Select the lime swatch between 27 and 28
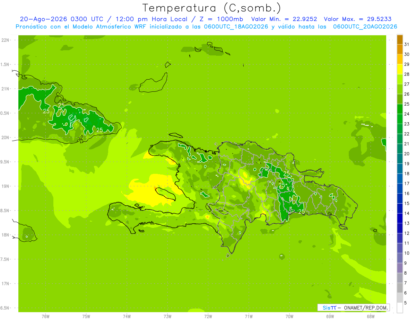This screenshot has width=416, height=321. click(400, 79)
